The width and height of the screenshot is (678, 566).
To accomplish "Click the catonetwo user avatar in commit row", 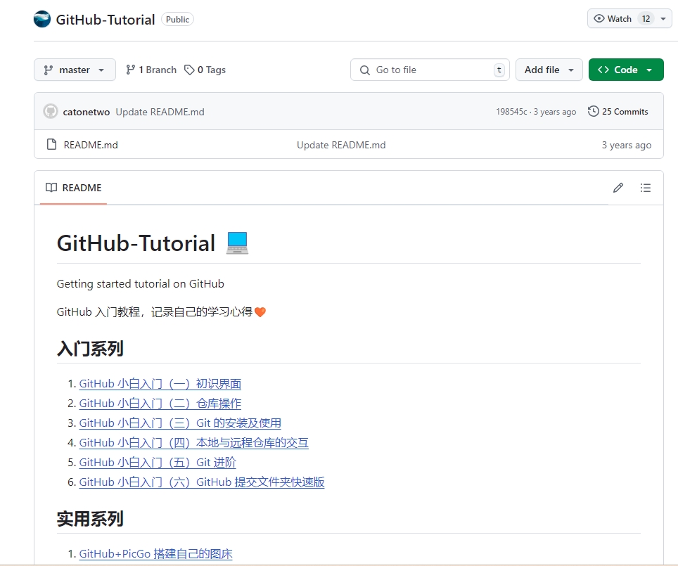I will 51,112.
